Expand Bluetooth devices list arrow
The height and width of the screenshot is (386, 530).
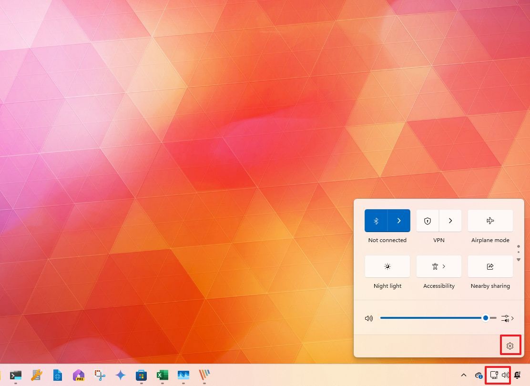click(399, 221)
